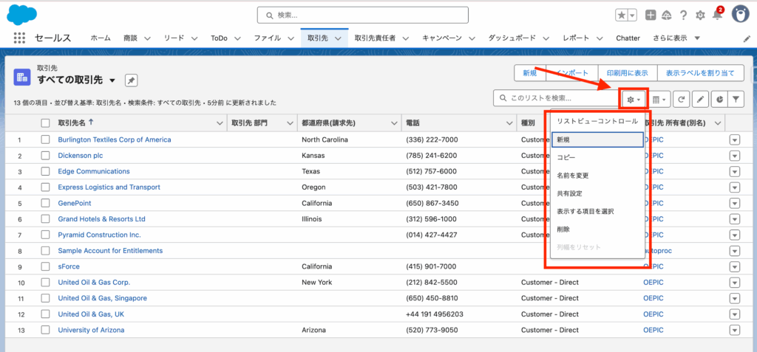This screenshot has width=757, height=352.
Task: Check the United Oil & Gas Corp. checkbox
Action: (45, 282)
